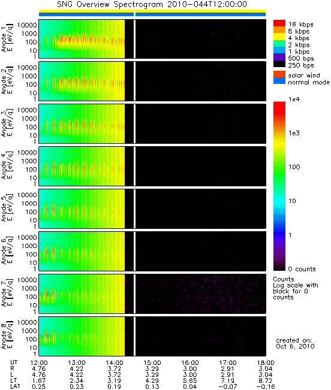Click the '16 kbps' legend label
The image size is (331, 390).
300,25
